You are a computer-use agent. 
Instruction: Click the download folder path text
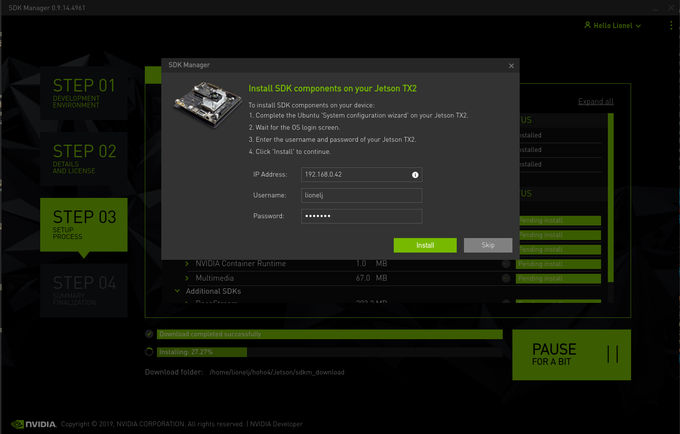tap(277, 373)
